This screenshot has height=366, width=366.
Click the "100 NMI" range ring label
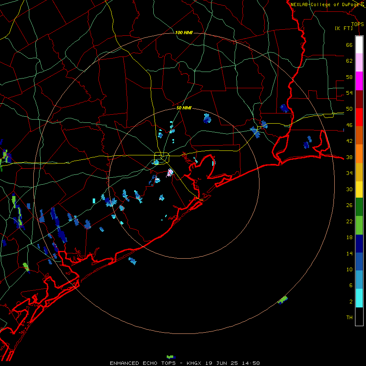tap(184, 33)
